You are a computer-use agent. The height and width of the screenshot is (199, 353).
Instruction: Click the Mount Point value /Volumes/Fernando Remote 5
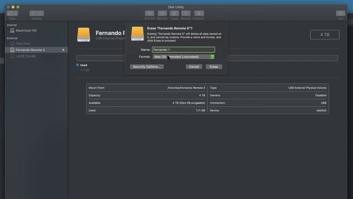click(186, 88)
